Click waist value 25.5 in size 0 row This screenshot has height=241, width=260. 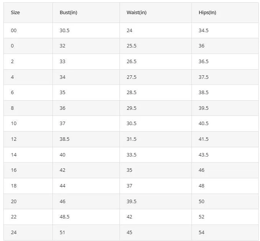131,46
